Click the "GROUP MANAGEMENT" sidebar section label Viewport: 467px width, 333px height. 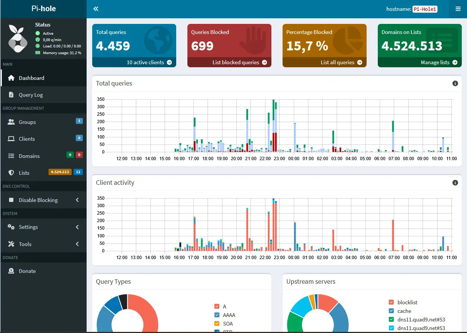[24, 108]
